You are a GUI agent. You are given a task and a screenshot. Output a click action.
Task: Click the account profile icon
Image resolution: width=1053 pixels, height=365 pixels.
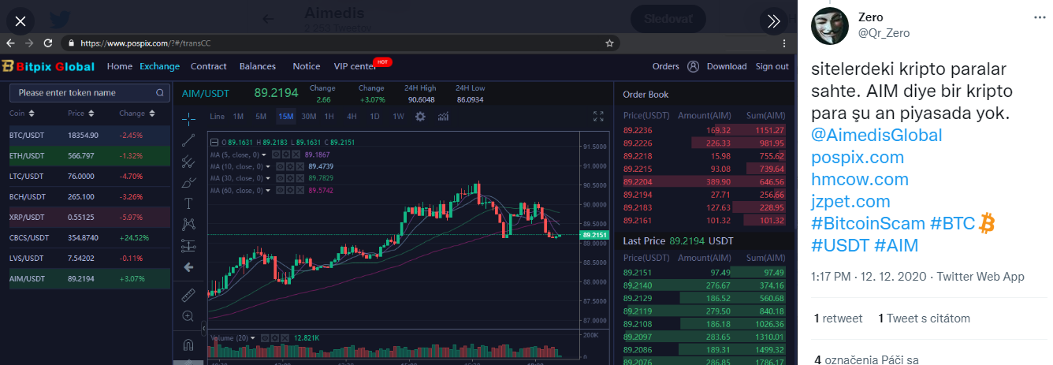693,66
